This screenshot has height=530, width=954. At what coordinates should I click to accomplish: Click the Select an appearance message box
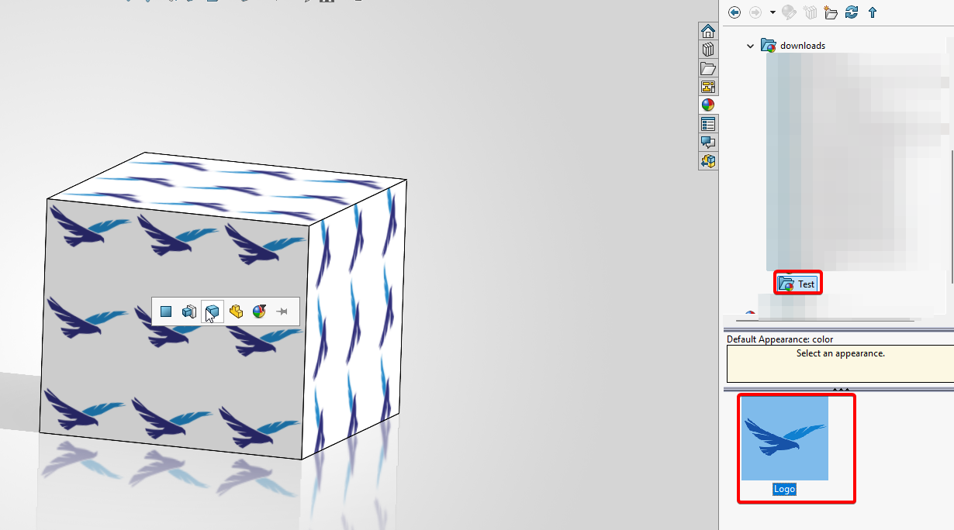click(840, 363)
